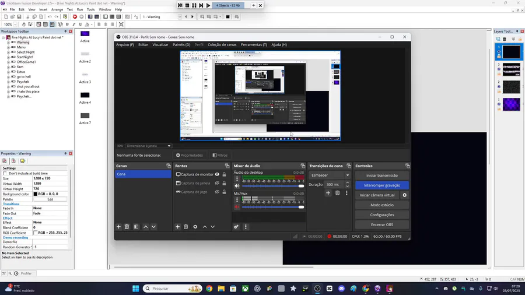Click Modo estúdio button

tap(382, 205)
